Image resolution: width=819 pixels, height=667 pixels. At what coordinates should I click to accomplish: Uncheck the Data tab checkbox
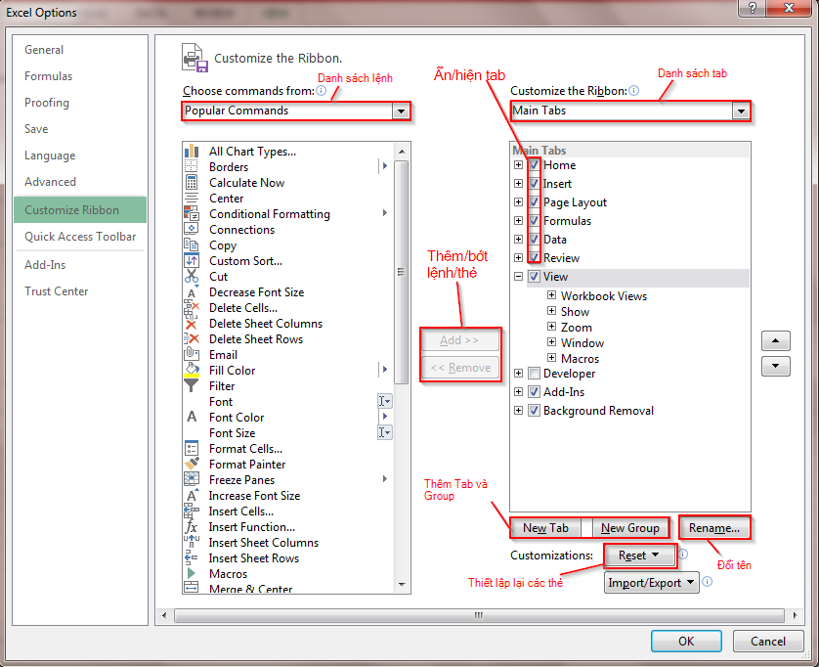(534, 239)
